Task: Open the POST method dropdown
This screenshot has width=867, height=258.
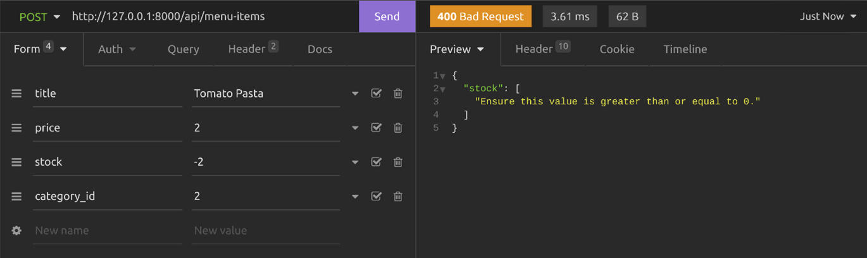Action: 39,16
